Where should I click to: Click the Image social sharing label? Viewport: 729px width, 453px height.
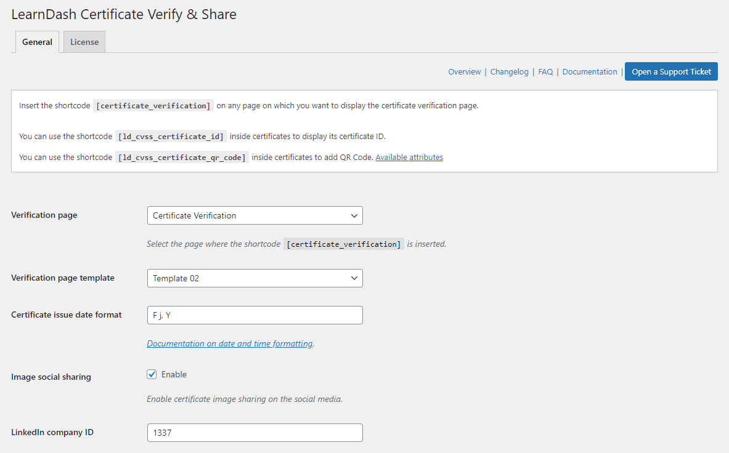pyautogui.click(x=51, y=377)
